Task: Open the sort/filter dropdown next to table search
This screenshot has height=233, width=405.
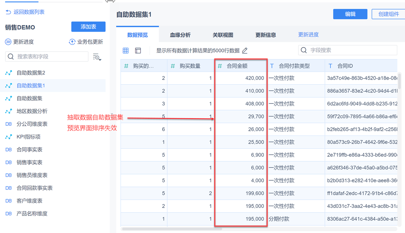Action: tap(97, 57)
